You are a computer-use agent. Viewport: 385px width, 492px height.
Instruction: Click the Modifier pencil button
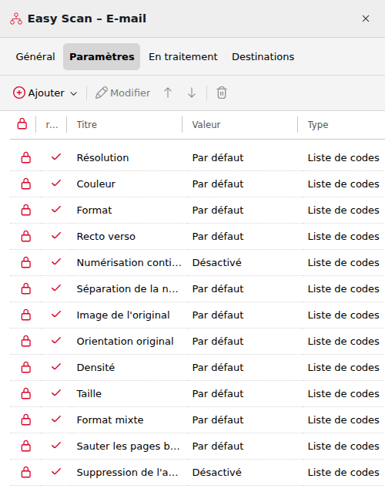pos(122,93)
